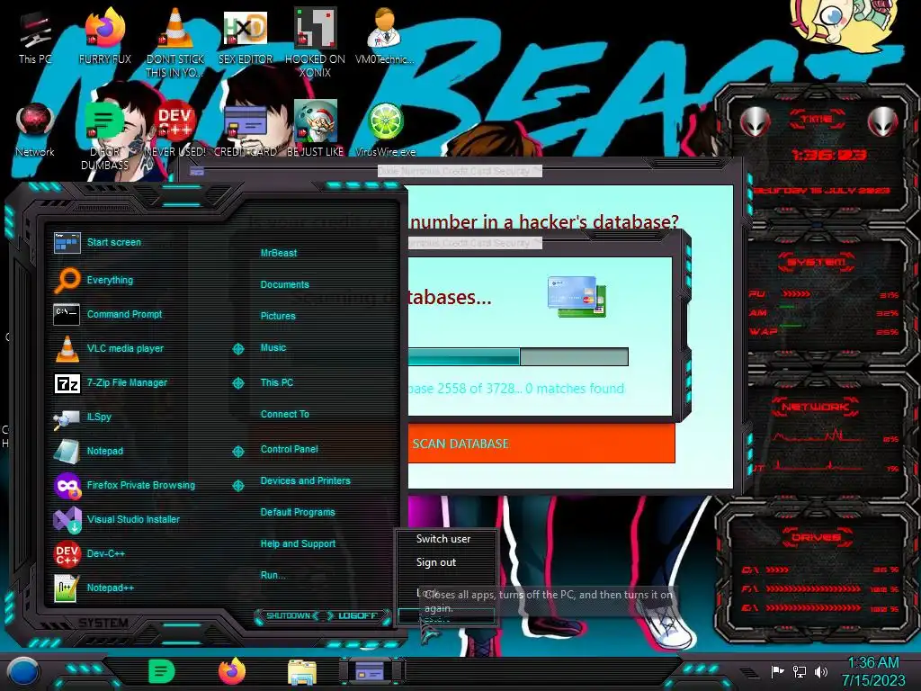This screenshot has height=691, width=921.
Task: Open Documents from start menu
Action: coord(284,284)
